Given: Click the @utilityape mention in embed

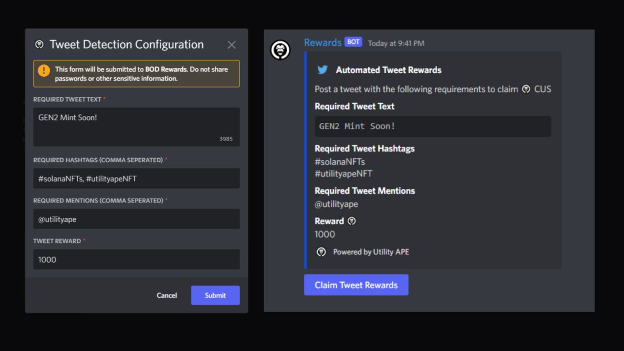Looking at the screenshot, I should pos(336,204).
